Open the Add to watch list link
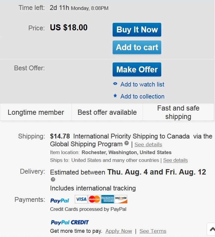The width and height of the screenshot is (215, 237). pyautogui.click(x=142, y=84)
